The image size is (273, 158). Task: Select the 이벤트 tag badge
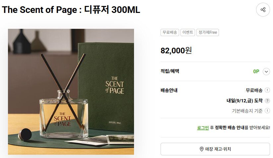tap(188, 32)
